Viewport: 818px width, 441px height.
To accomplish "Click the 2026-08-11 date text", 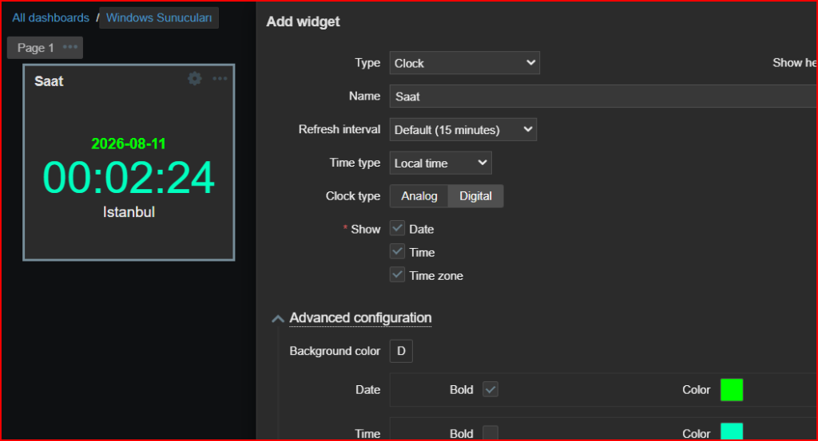I will coord(129,144).
